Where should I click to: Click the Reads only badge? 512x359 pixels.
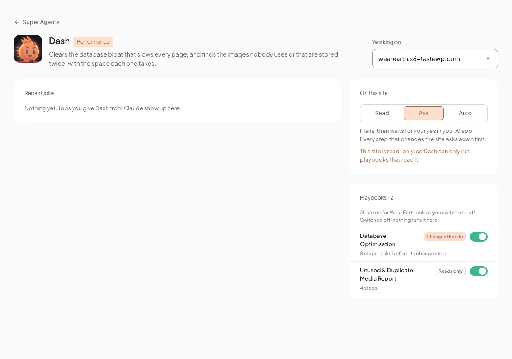point(450,271)
